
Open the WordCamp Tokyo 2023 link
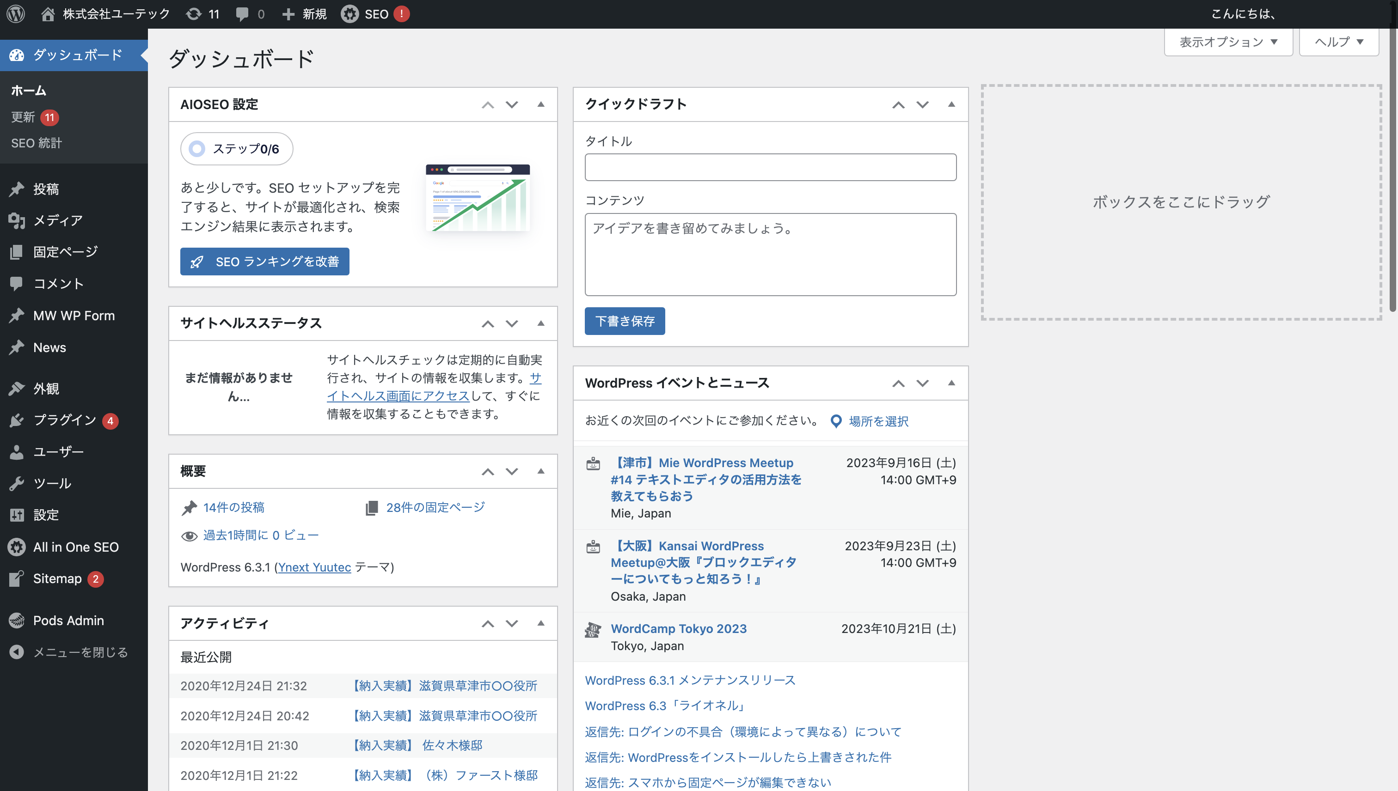[x=678, y=628]
